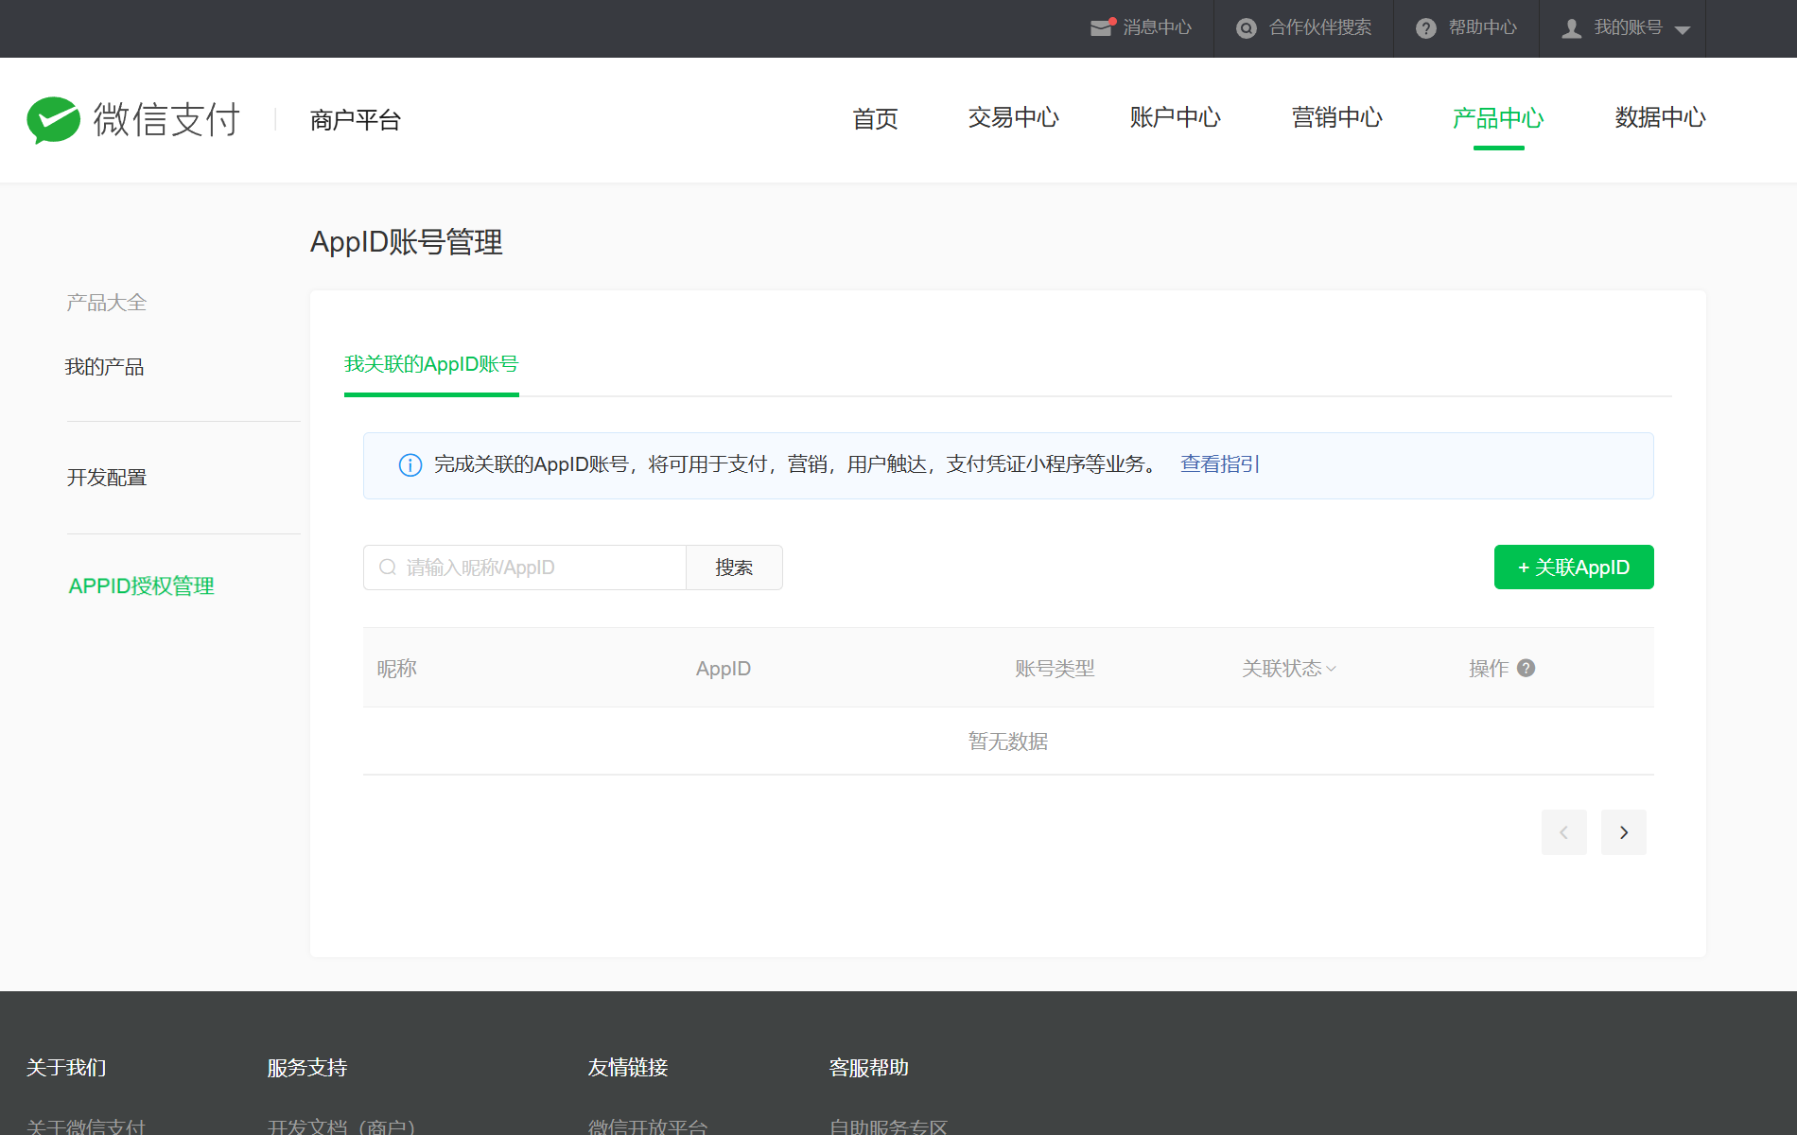Click the help center question mark icon

[1426, 28]
